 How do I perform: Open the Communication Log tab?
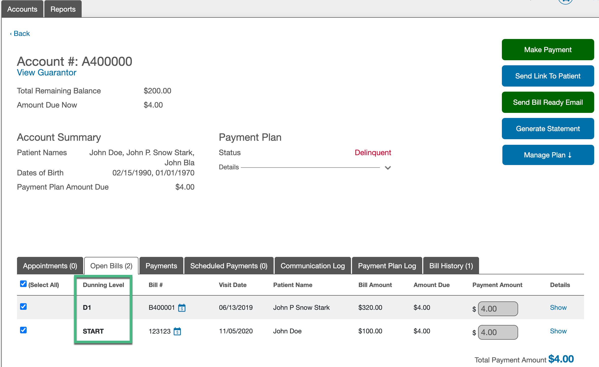click(x=312, y=266)
